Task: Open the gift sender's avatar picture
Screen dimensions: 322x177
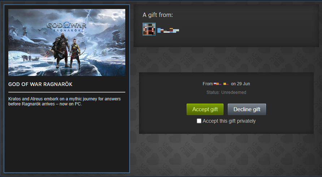Action: tap(149, 29)
